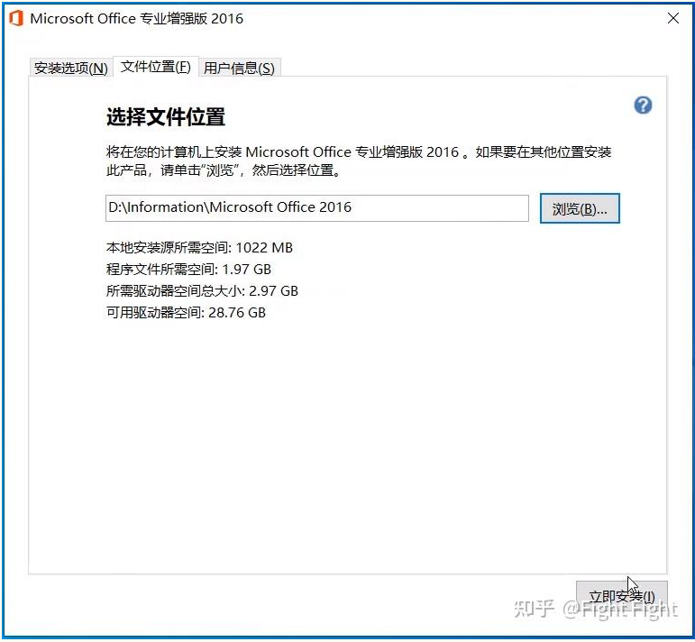Click the 知乎 @Fight Fight watermark
The width and height of the screenshot is (695, 642).
(595, 609)
